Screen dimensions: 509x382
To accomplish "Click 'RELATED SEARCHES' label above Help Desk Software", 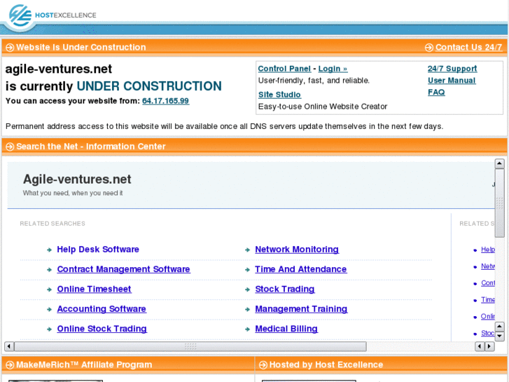I will (53, 224).
